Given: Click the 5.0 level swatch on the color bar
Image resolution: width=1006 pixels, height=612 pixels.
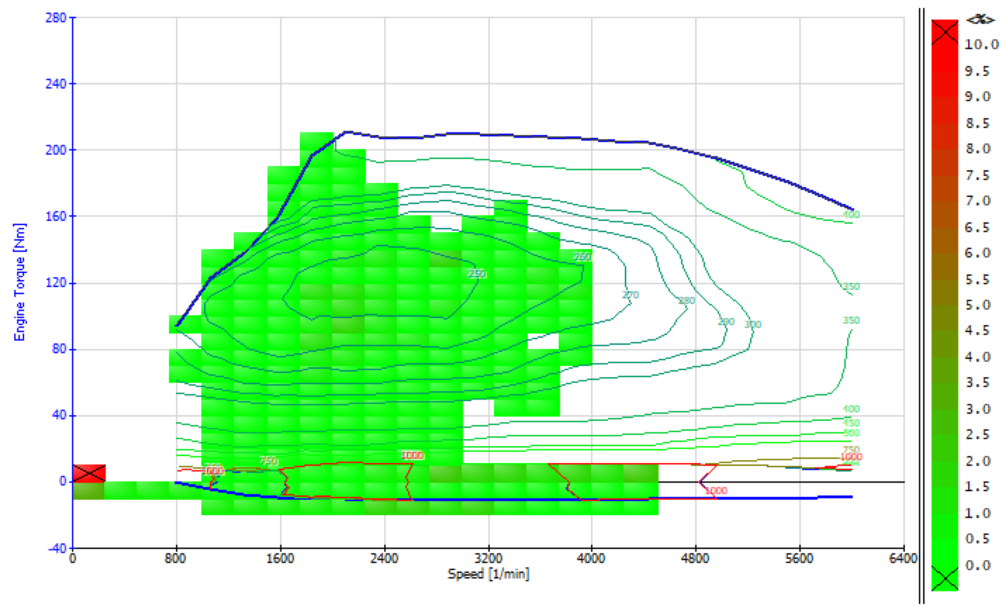Looking at the screenshot, I should tap(944, 305).
